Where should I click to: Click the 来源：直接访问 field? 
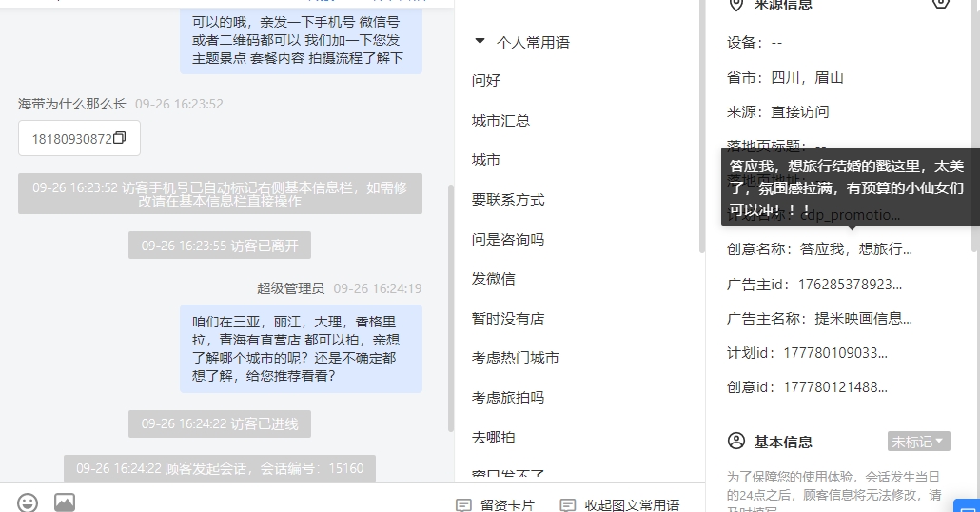[x=777, y=112]
